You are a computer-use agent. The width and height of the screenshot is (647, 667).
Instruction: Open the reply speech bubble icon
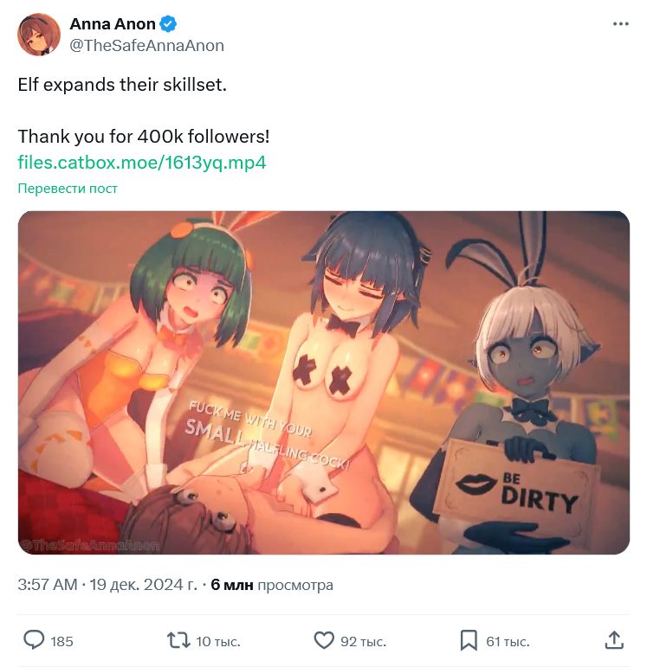click(34, 640)
